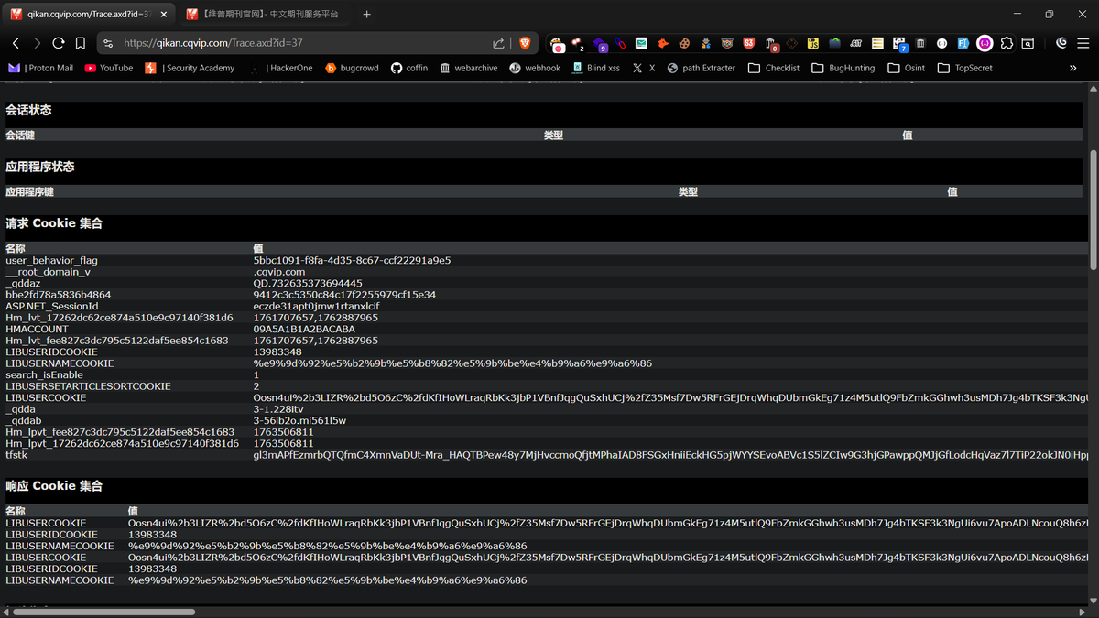The height and width of the screenshot is (618, 1099).
Task: Open Brave Shields lion icon
Action: (x=525, y=43)
